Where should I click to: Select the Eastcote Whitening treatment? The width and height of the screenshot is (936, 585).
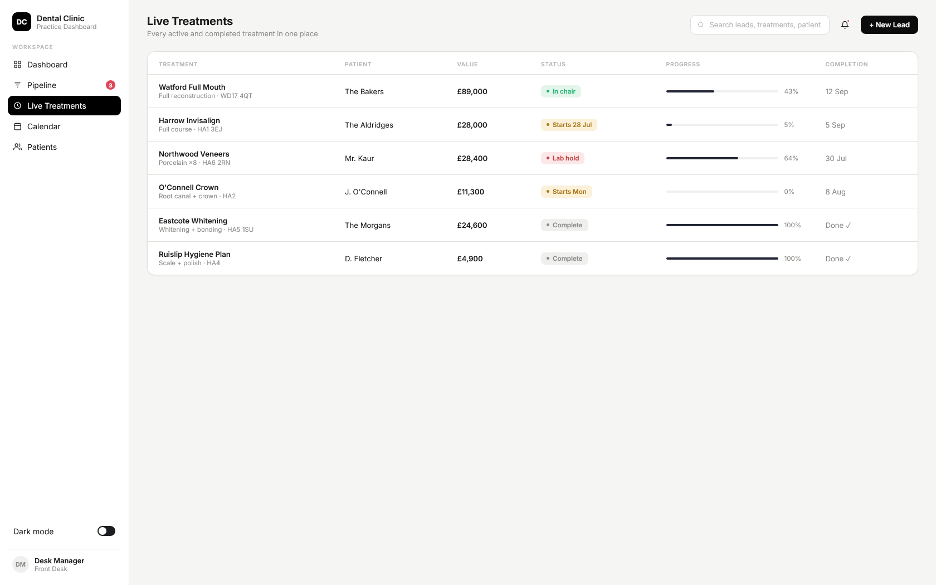(193, 221)
